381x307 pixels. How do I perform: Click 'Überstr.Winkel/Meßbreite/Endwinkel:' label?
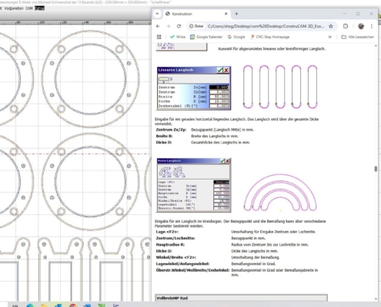(192, 270)
